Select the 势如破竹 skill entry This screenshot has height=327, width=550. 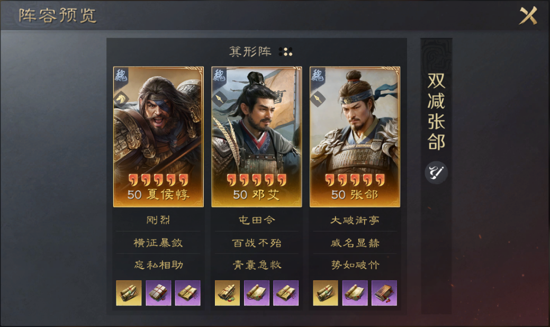pos(355,265)
